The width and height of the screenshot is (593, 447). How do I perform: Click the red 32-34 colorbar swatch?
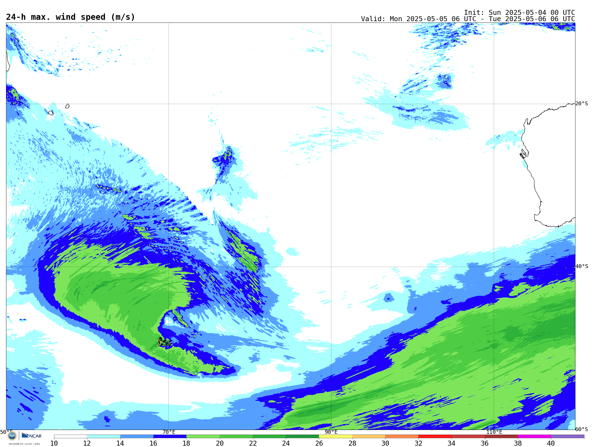click(435, 437)
